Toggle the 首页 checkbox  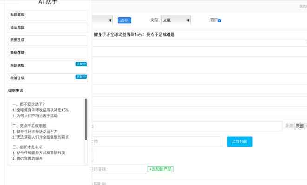[x=220, y=20]
